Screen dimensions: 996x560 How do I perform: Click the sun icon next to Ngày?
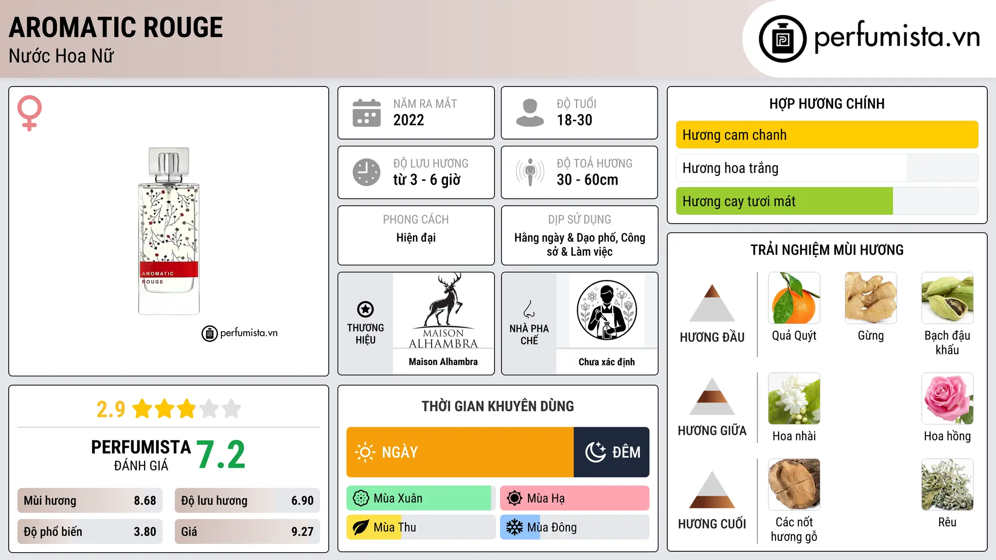coord(365,452)
